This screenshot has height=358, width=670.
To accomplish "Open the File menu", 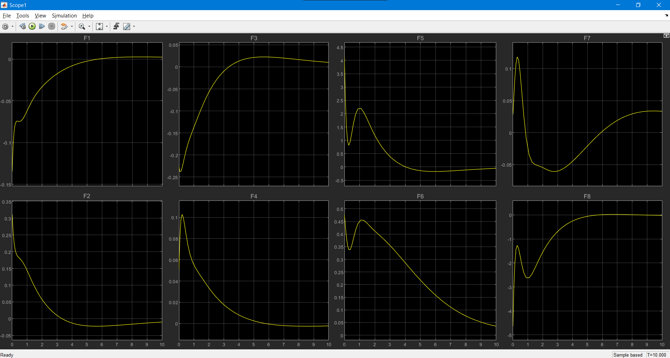I will tap(7, 16).
